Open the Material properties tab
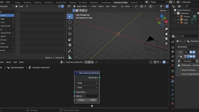The height and width of the screenshot is (112, 199). tap(173, 103)
